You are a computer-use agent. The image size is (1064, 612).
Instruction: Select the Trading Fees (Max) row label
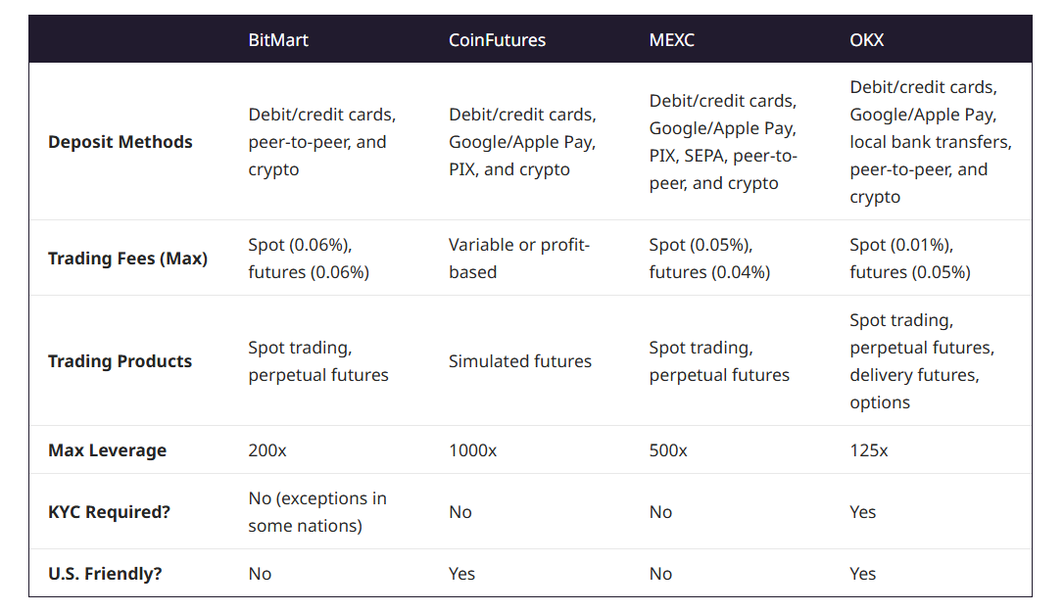coord(127,259)
